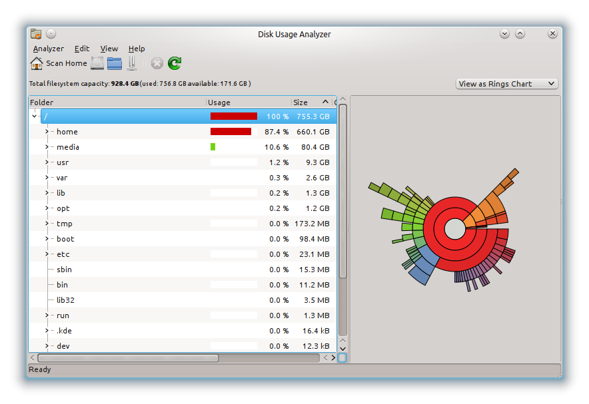Expand the run folder
The height and width of the screenshot is (404, 589).
coord(47,315)
